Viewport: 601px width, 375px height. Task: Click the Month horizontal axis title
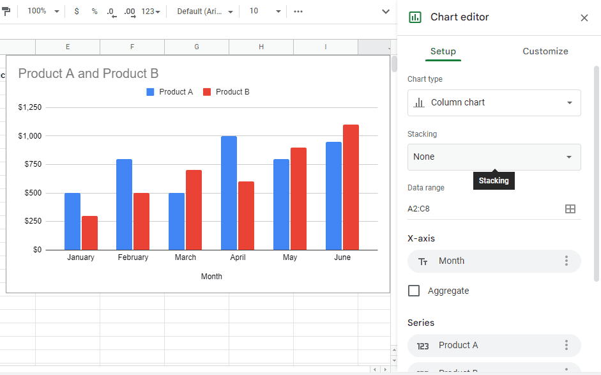(211, 277)
